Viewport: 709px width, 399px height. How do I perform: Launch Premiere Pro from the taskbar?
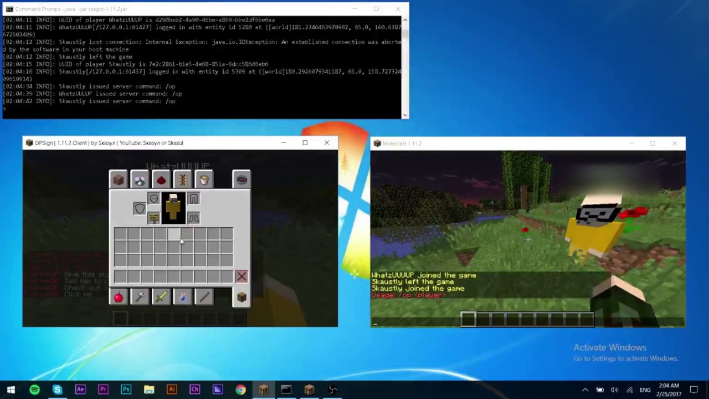(x=103, y=390)
